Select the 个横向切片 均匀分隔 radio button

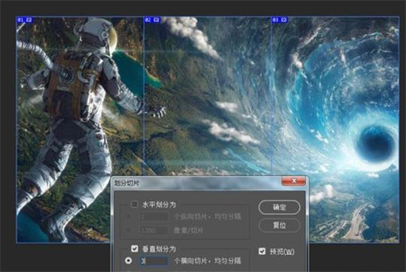(x=128, y=260)
